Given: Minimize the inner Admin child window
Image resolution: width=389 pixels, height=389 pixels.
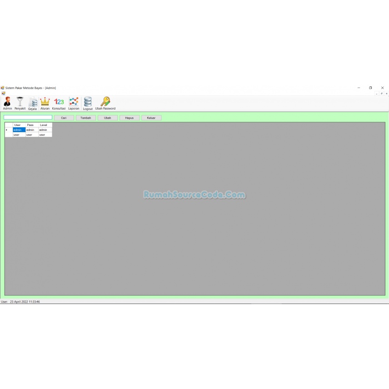Looking at the screenshot, I should click(377, 94).
